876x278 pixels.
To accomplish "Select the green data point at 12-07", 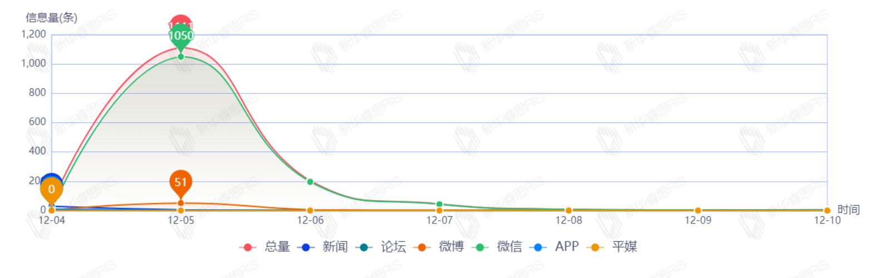I will click(x=439, y=205).
